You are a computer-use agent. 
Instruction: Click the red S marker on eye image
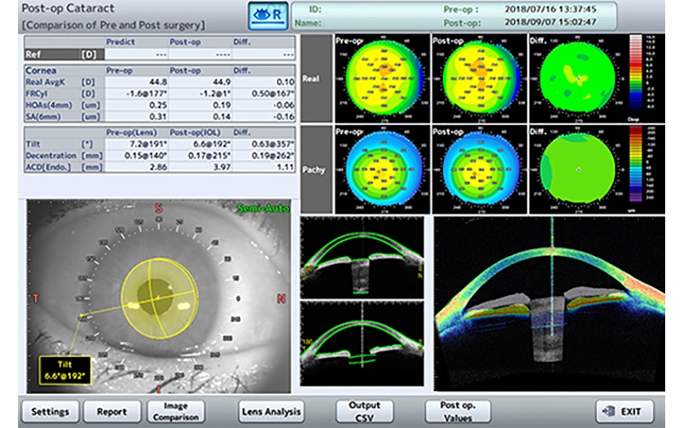pos(159,208)
